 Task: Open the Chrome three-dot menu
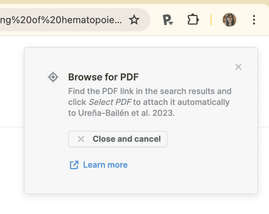(x=254, y=20)
